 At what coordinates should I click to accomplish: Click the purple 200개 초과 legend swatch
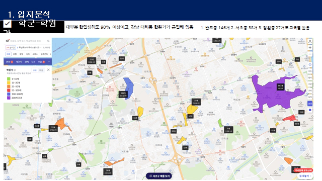click(9, 98)
